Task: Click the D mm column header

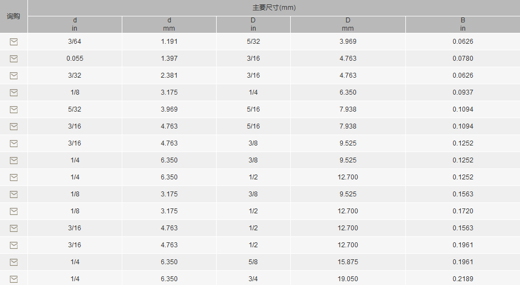Action: pyautogui.click(x=348, y=25)
